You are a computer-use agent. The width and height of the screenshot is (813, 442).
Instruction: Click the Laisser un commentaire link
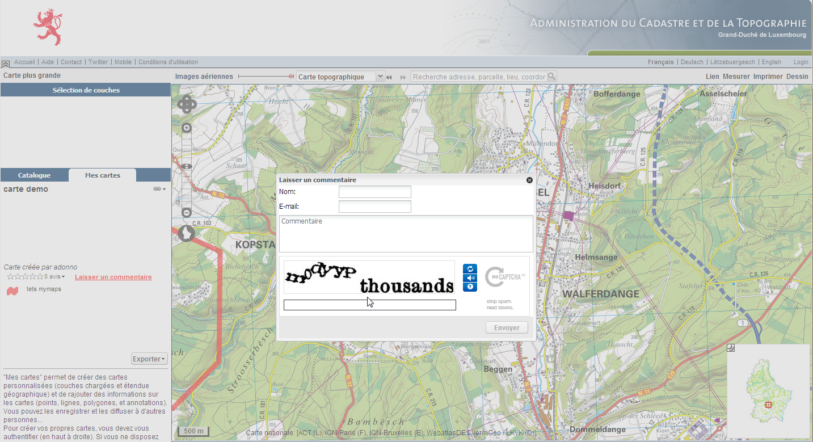113,277
